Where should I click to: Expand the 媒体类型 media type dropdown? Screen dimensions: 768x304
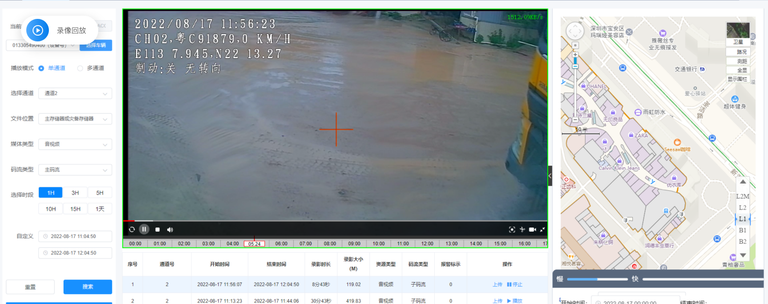pyautogui.click(x=75, y=144)
